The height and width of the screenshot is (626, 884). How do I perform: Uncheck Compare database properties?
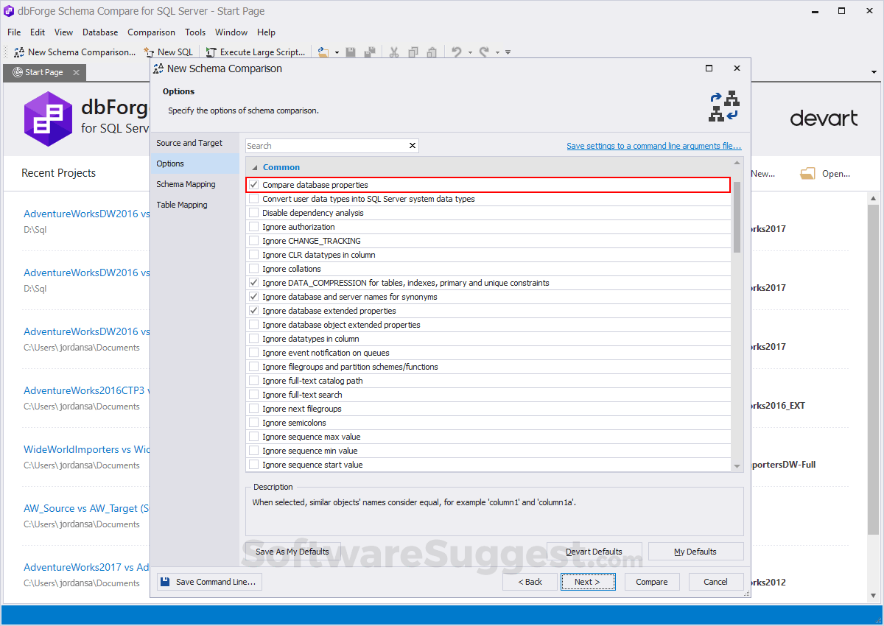click(253, 184)
